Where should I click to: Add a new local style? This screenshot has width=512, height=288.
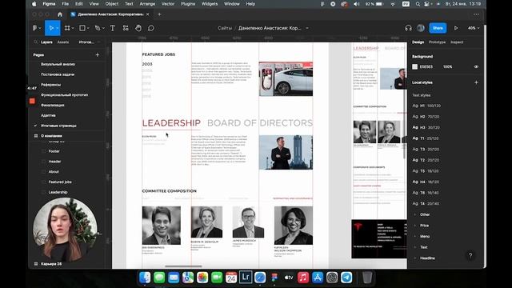point(476,82)
